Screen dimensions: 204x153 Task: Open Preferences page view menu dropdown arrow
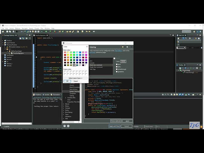coord(132,47)
